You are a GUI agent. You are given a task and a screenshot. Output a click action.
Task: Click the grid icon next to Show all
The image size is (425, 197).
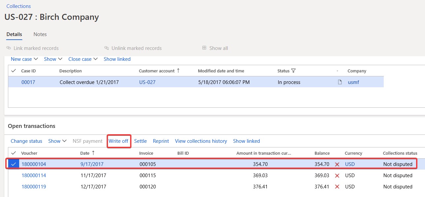pos(205,48)
